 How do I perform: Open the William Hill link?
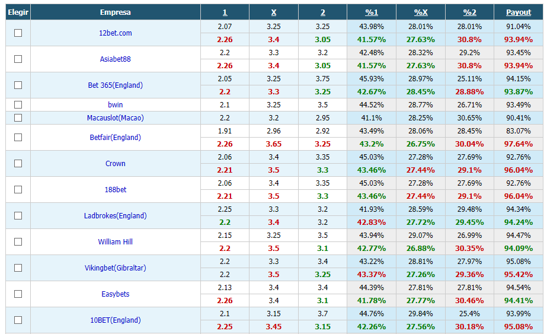tap(116, 242)
